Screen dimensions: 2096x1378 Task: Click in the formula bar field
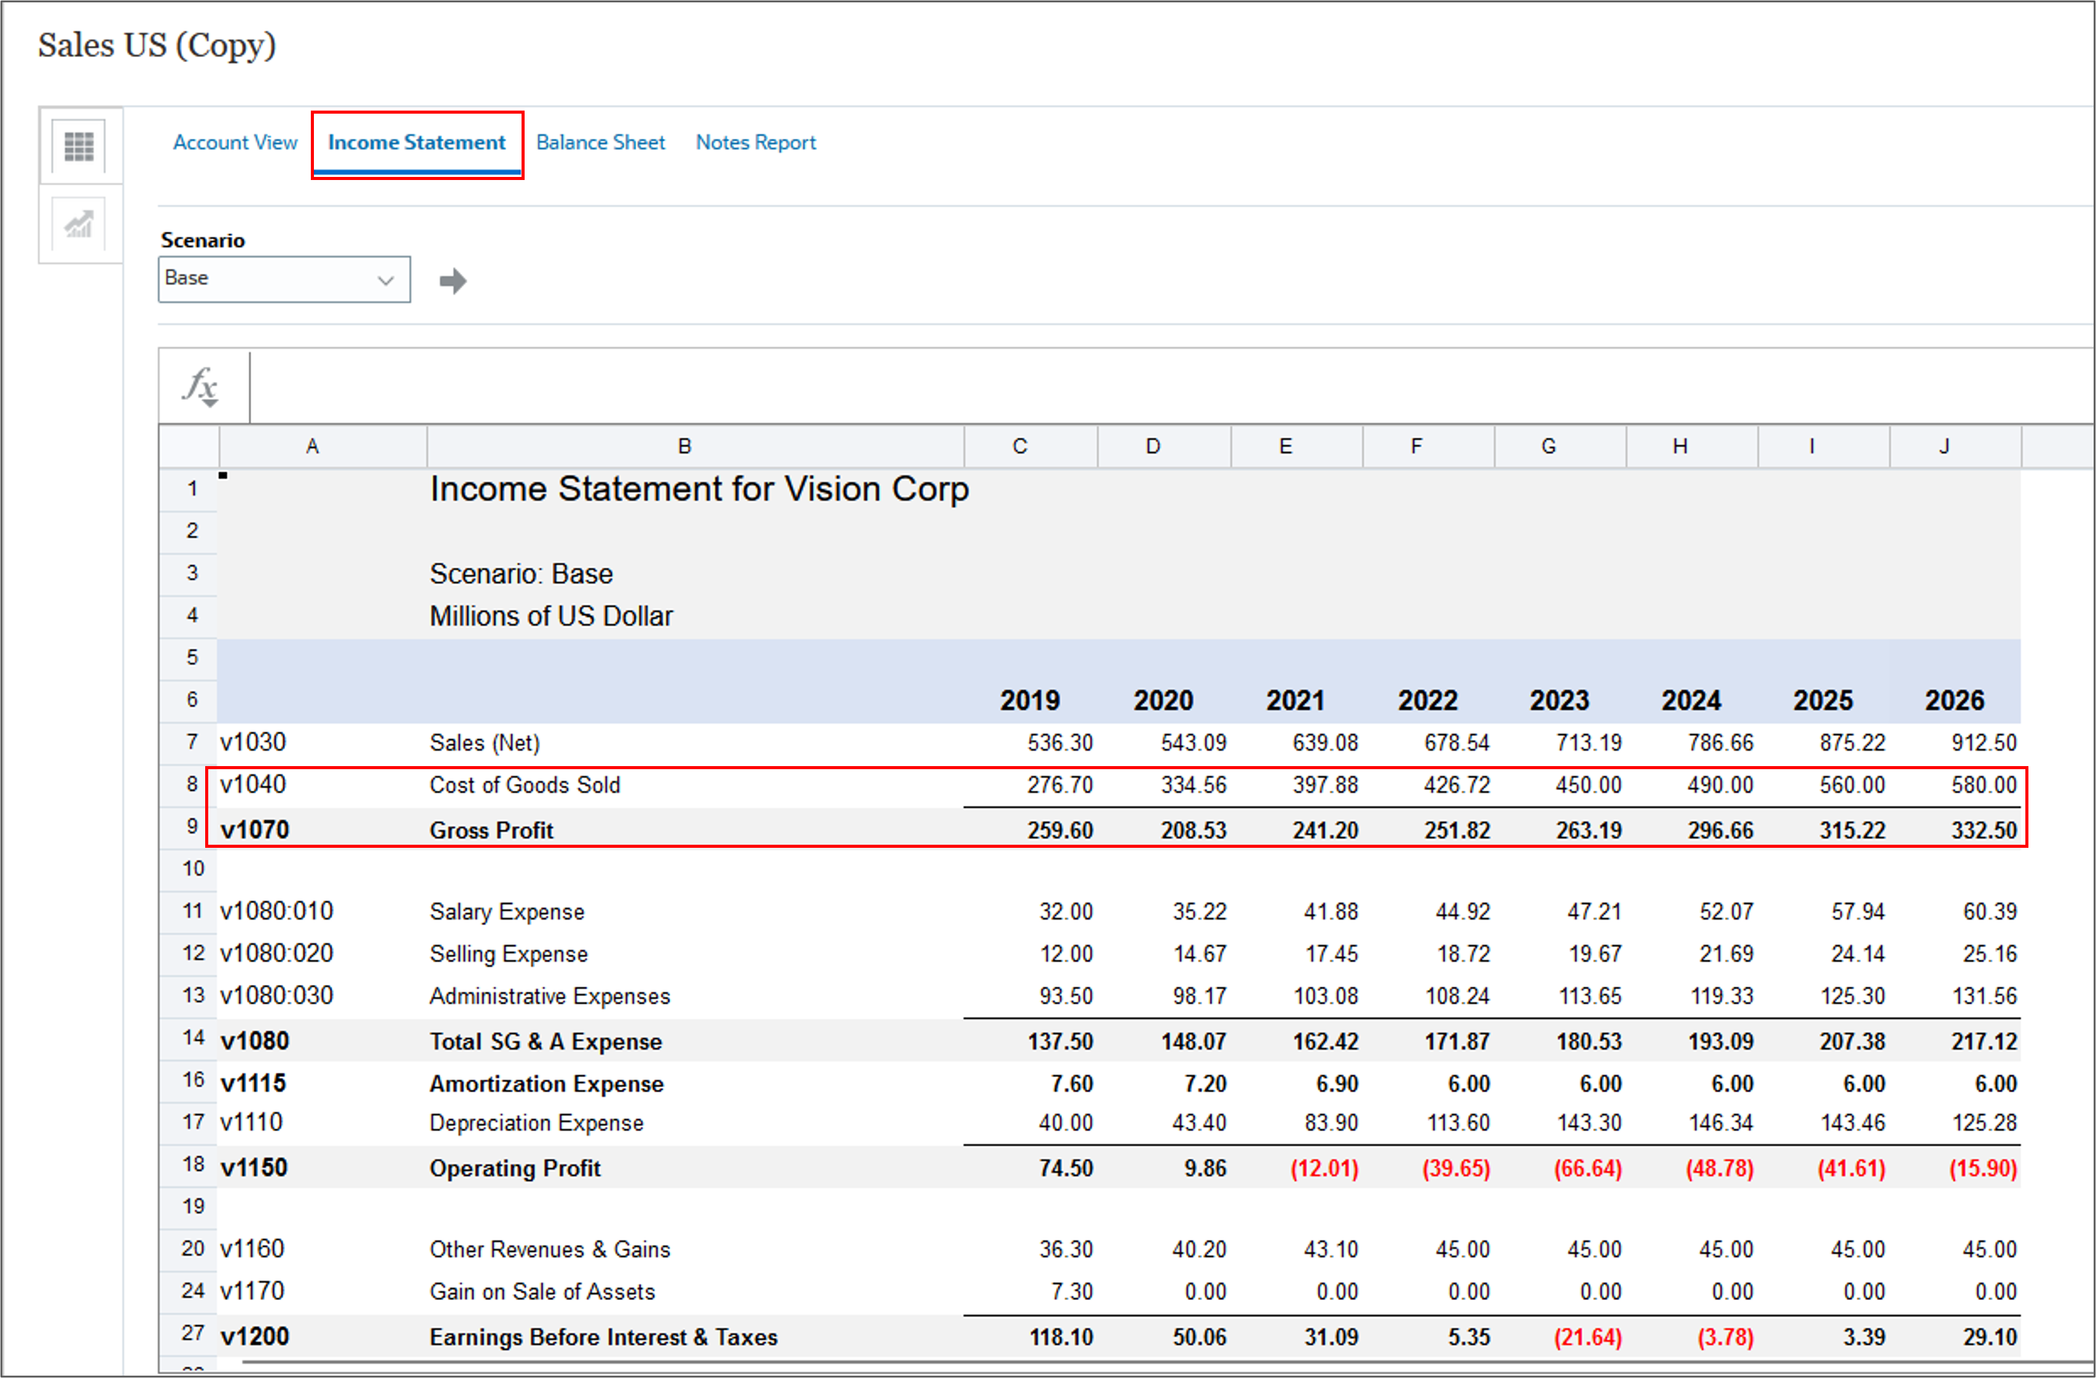[1145, 386]
